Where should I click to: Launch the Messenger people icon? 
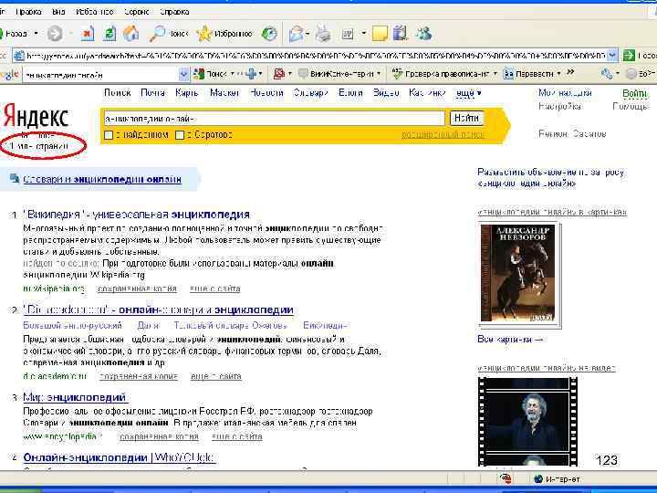pyautogui.click(x=424, y=34)
